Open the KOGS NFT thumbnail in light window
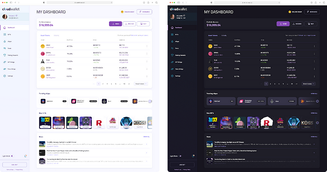Image resolution: width=327 pixels, height=172 pixels. [140, 123]
